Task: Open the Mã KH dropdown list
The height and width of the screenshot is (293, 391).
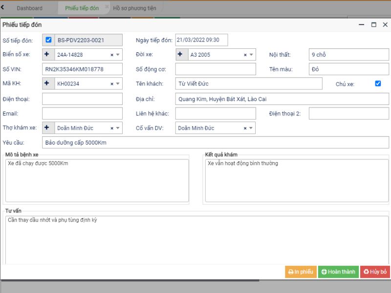Action: click(118, 84)
